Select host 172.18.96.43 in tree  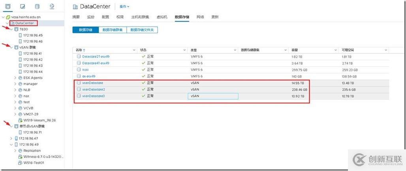[33, 66]
